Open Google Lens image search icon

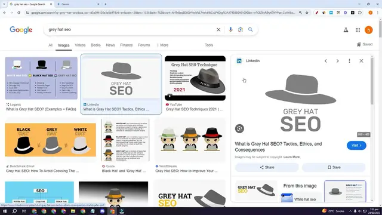tap(241, 29)
